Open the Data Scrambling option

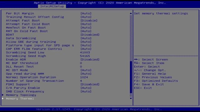pyautogui.click(x=86, y=38)
